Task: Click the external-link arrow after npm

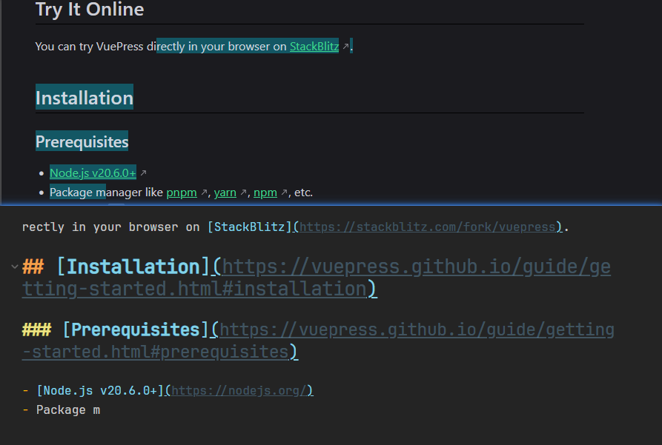Action: (284, 193)
